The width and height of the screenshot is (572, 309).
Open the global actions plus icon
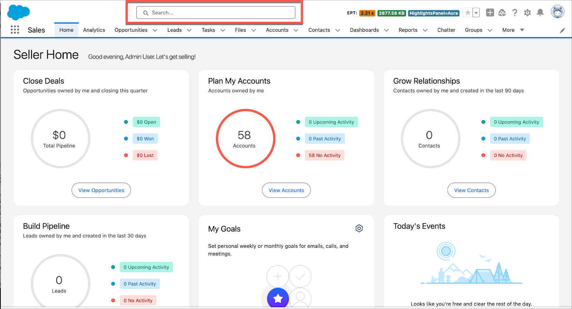click(x=490, y=13)
